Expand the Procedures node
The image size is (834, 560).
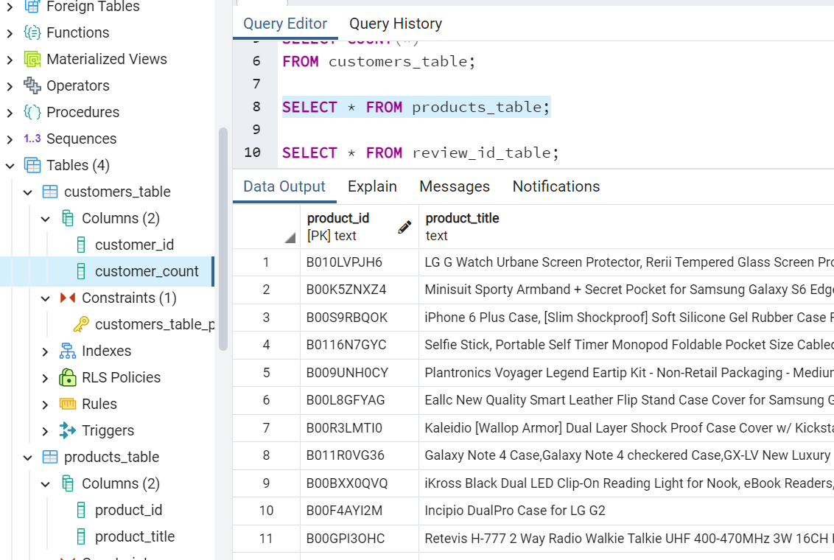pos(10,113)
